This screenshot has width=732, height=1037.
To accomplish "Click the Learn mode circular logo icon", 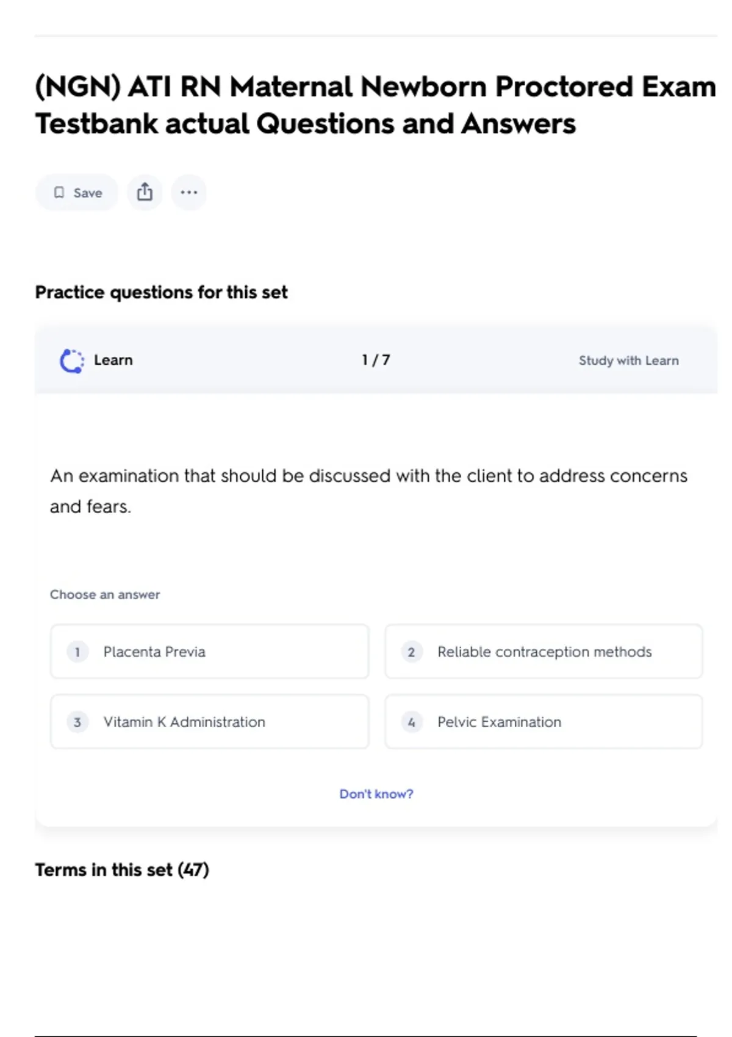I will [x=72, y=361].
